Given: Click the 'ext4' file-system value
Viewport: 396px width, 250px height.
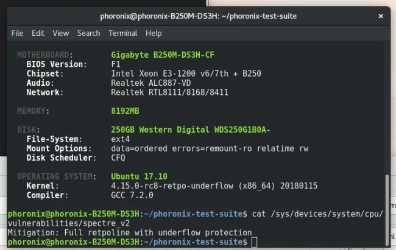Looking at the screenshot, I should [x=121, y=139].
